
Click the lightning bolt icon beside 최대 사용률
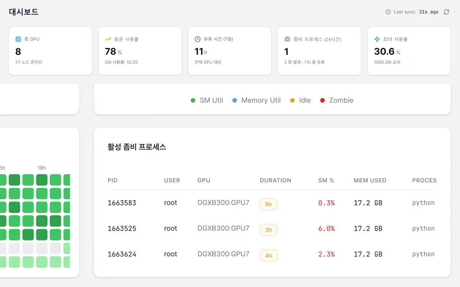click(377, 39)
